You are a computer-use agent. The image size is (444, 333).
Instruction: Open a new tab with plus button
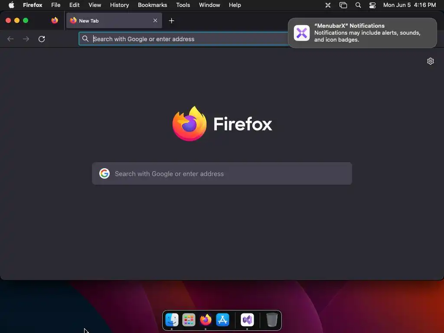171,21
